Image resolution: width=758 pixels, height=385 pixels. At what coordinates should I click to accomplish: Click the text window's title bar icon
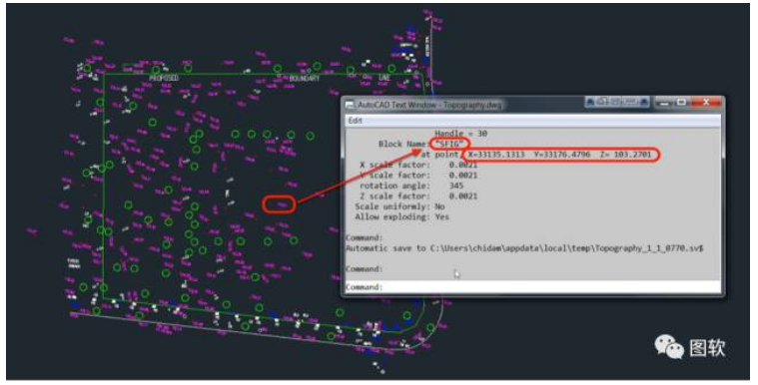point(350,105)
